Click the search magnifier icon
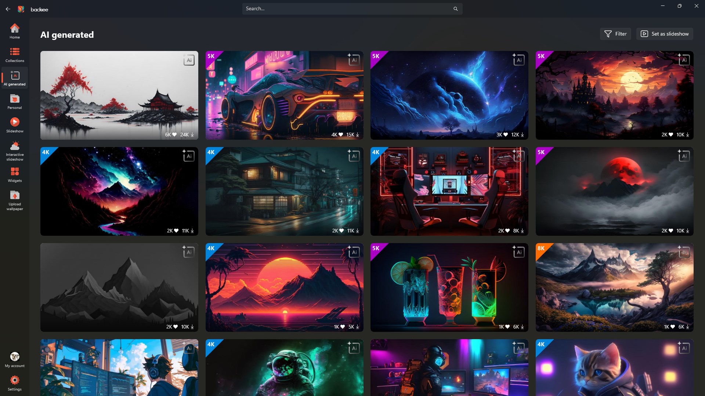Viewport: 705px width, 396px height. [455, 8]
